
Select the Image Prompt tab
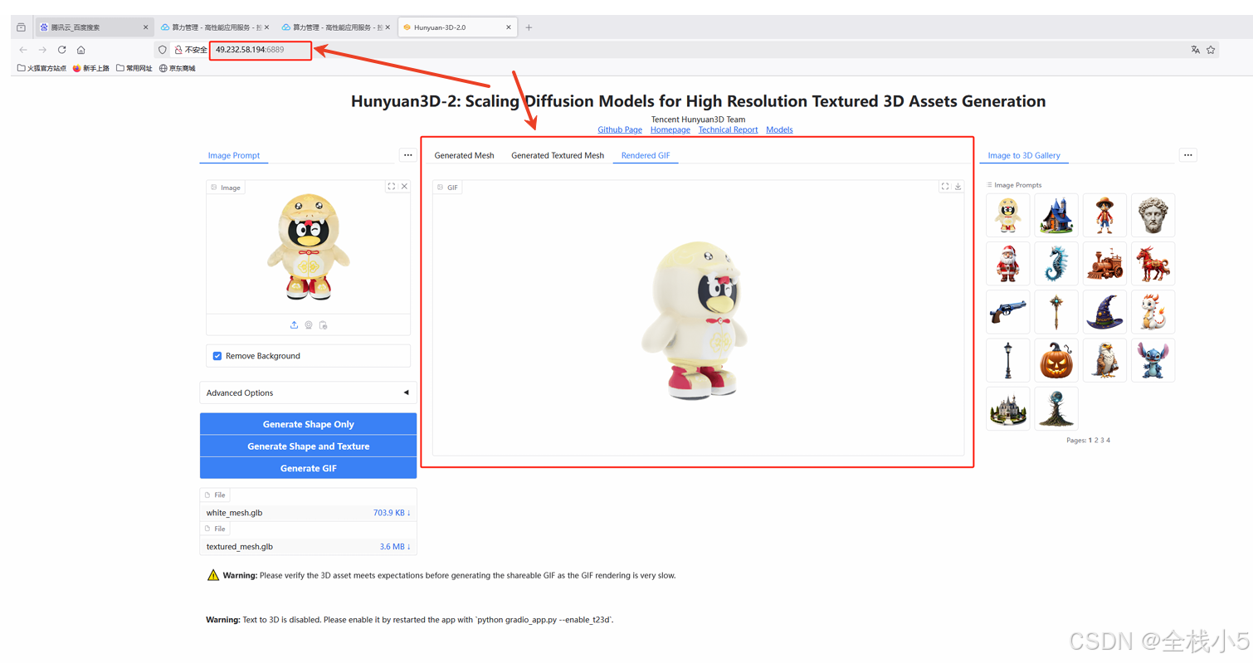click(x=234, y=155)
